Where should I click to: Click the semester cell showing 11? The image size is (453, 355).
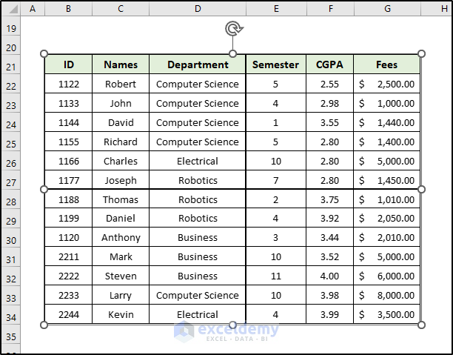276,276
